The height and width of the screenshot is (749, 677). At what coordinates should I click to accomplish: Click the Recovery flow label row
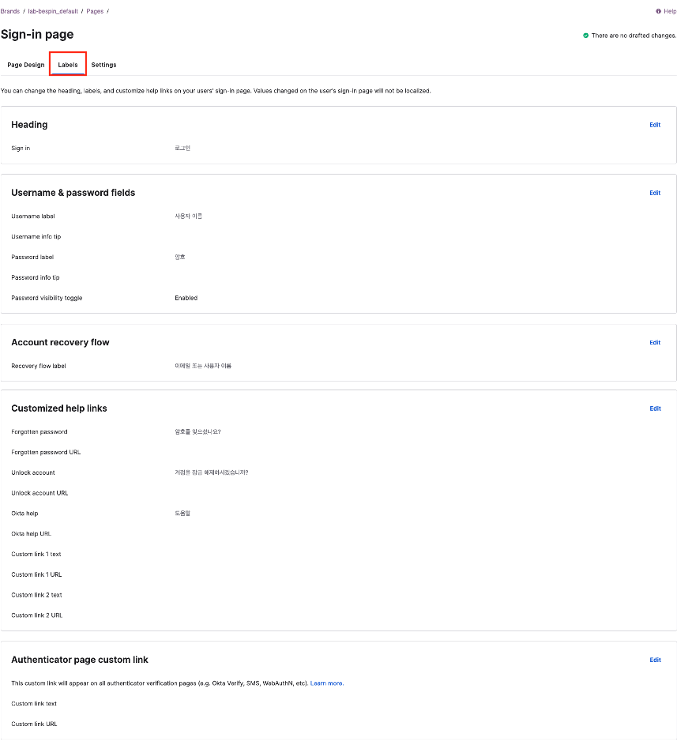tap(38, 366)
